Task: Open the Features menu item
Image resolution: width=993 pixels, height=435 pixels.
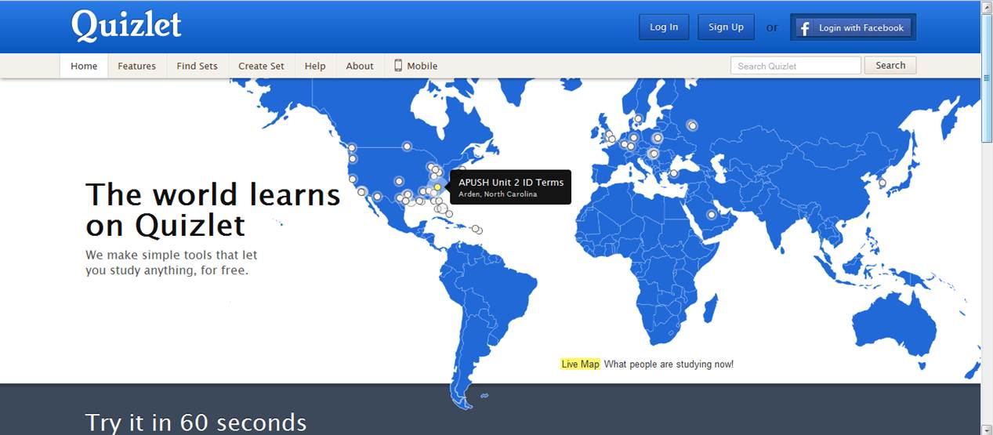Action: pyautogui.click(x=137, y=66)
